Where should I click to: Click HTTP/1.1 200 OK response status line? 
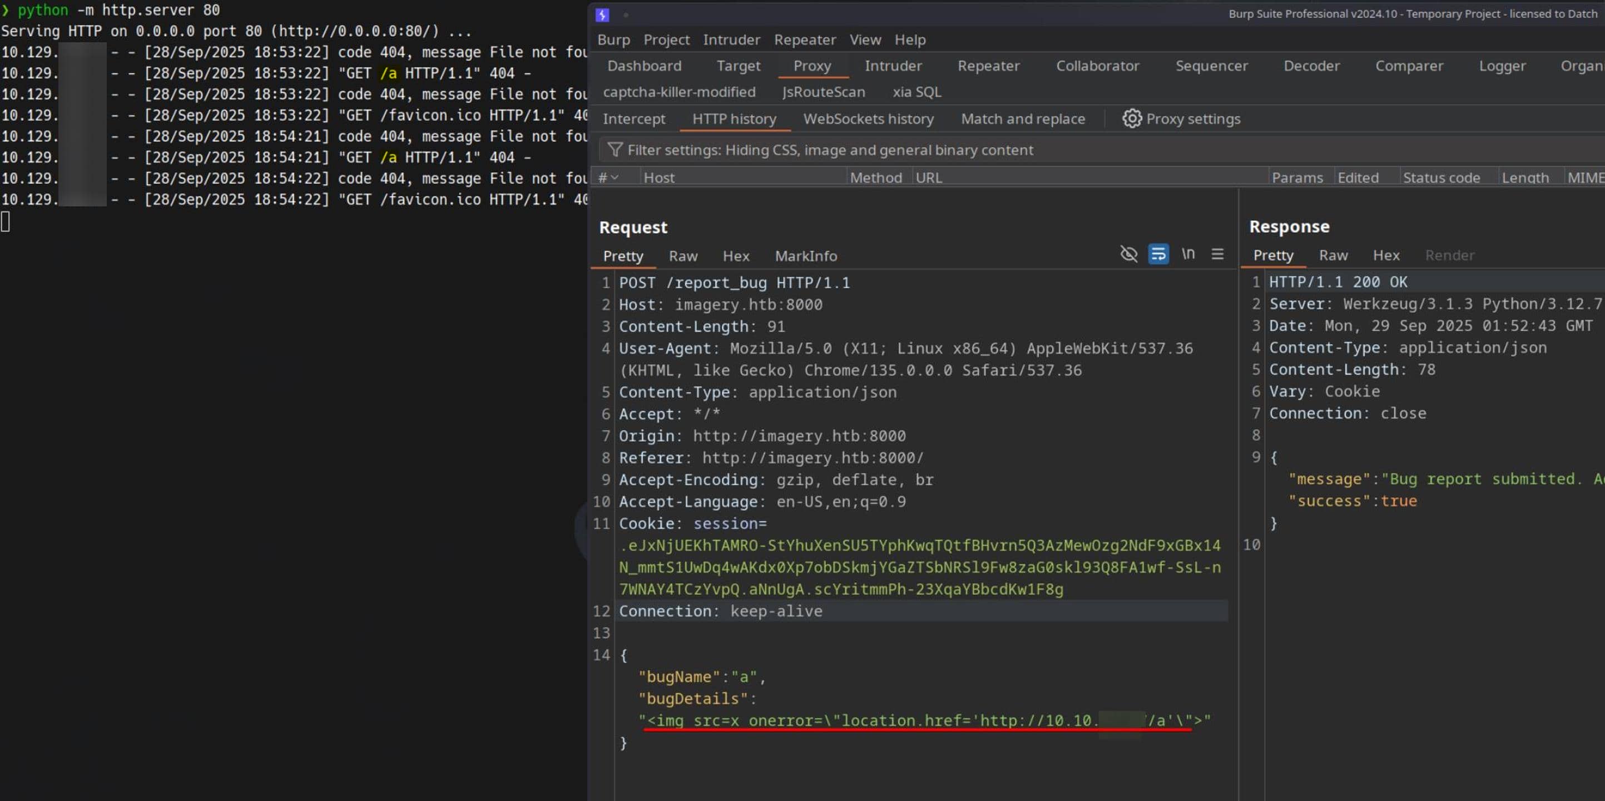coord(1337,283)
